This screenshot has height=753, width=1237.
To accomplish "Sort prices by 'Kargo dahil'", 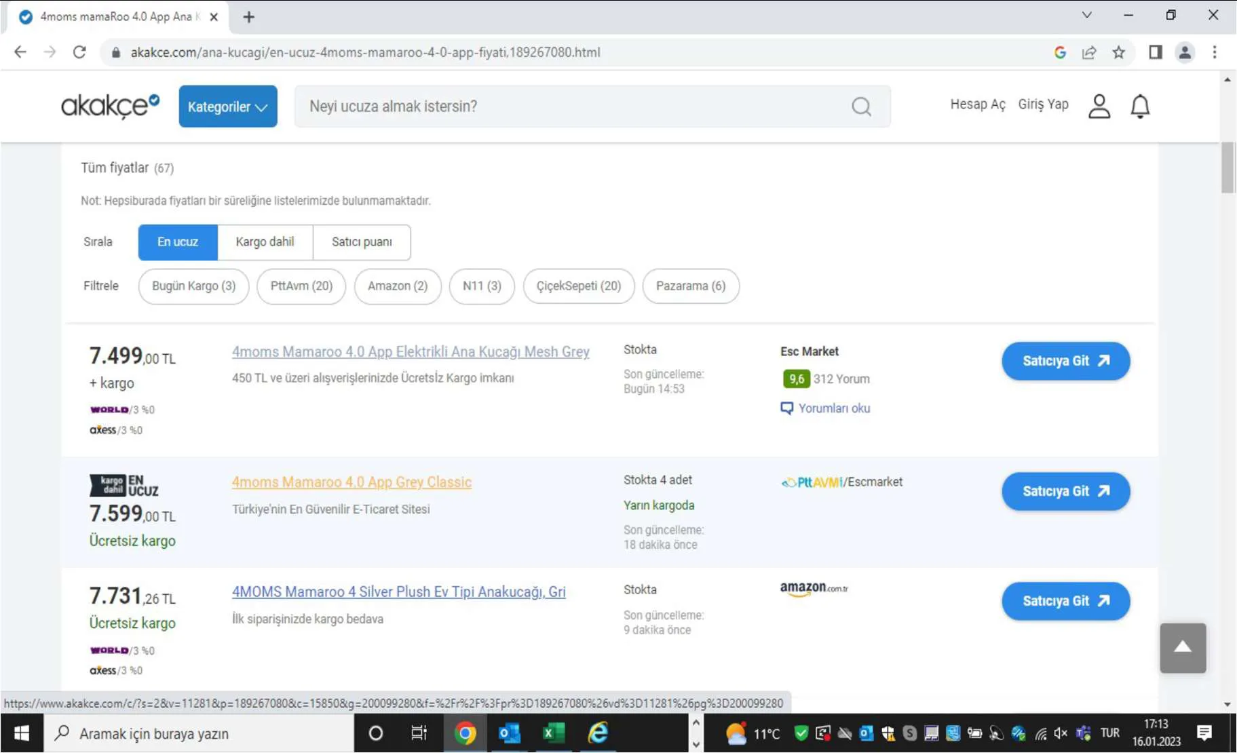I will coord(265,242).
